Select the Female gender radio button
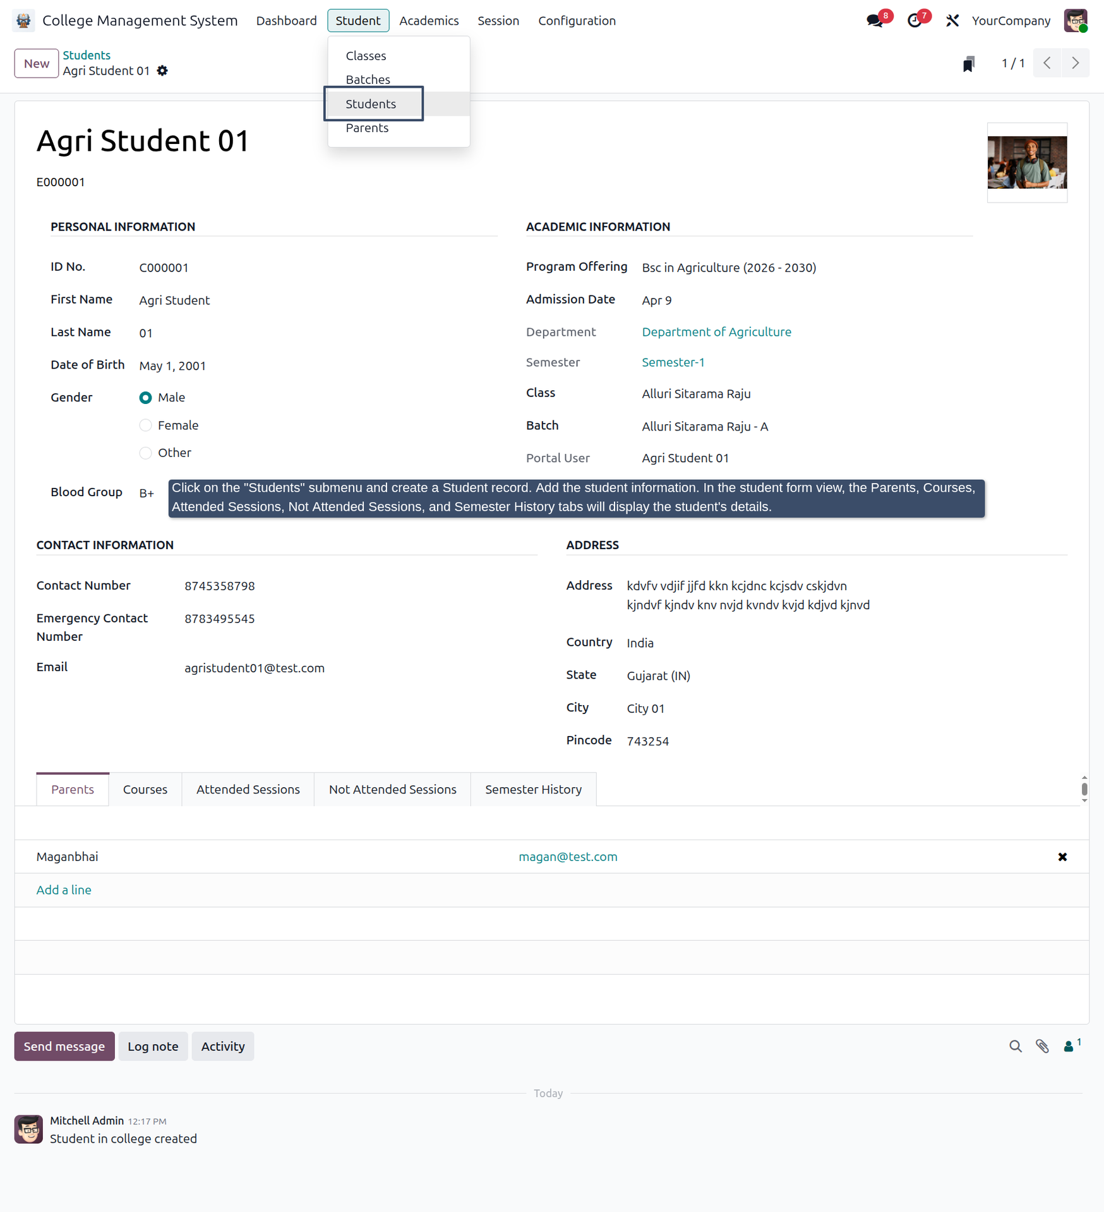1104x1212 pixels. (145, 425)
